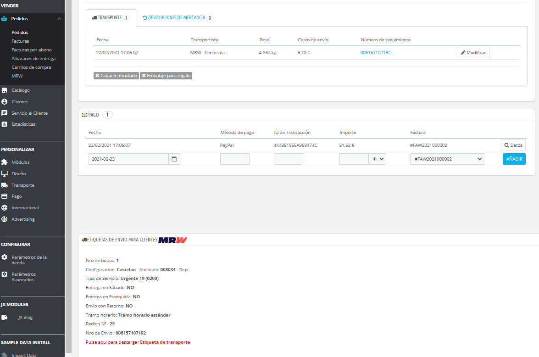Click the Embalaje para regalo badge
Screen dimensions: 539x357
click(x=166, y=76)
